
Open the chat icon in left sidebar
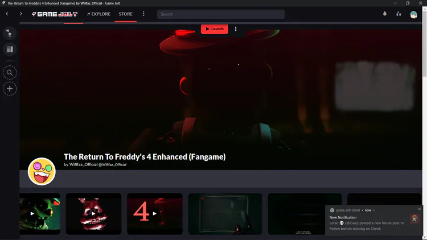click(x=10, y=33)
